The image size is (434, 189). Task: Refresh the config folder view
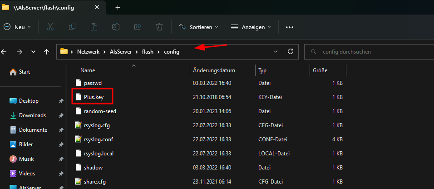(x=291, y=51)
